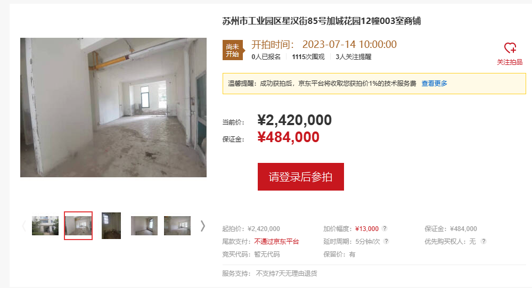Click the heart icon to follow this item
Viewport: 532px width, 288px height.
510,48
